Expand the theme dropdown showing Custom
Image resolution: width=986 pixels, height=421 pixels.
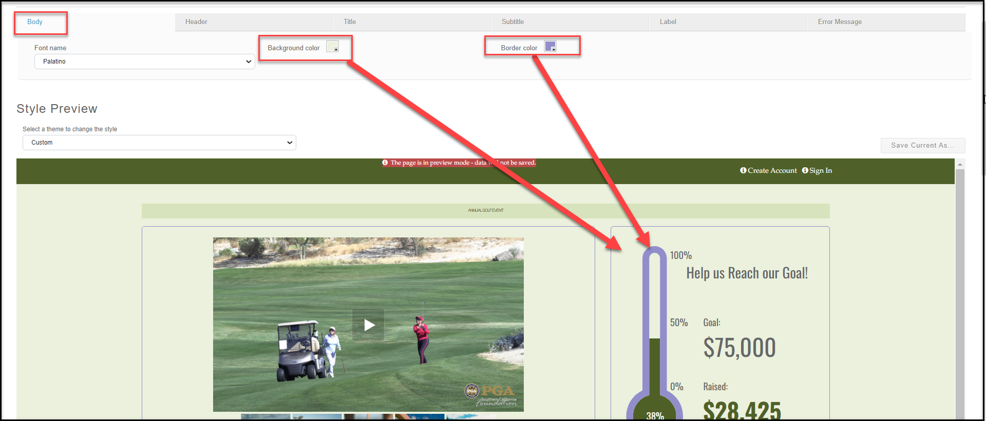point(159,143)
